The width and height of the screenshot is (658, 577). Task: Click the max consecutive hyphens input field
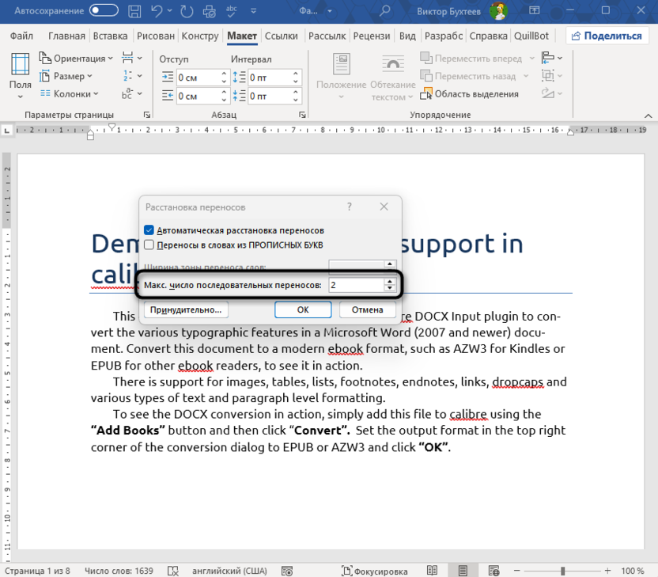[356, 285]
